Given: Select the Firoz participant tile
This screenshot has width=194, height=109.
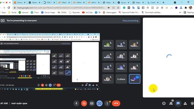Looking at the screenshot, I should click(x=108, y=79).
